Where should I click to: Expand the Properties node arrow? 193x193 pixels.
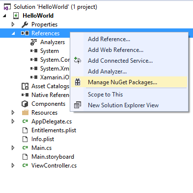[13, 24]
